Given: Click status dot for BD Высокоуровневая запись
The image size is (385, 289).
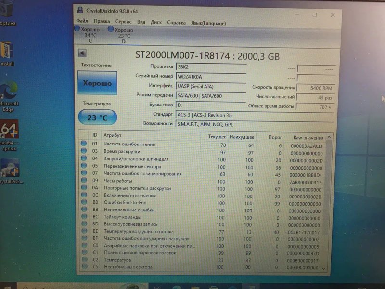Looking at the screenshot, I should (85, 223).
